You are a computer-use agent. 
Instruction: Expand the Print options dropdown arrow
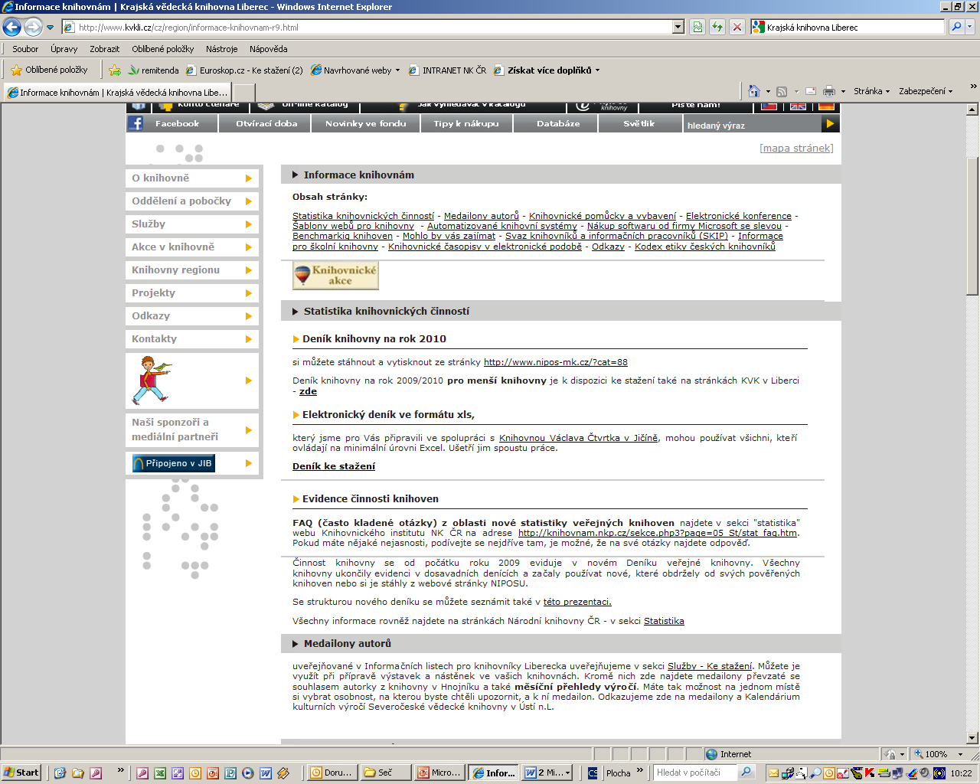coord(843,91)
